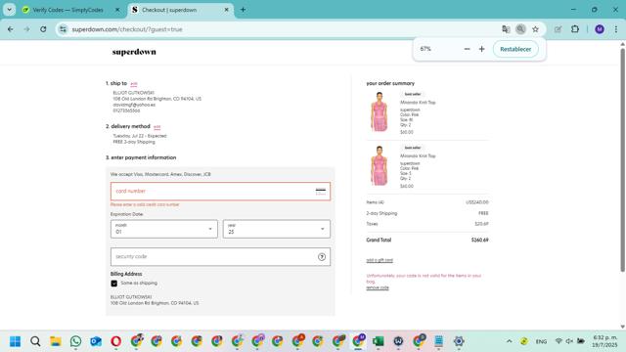
Task: Select the Grand Total amount $260.69
Action: point(479,241)
